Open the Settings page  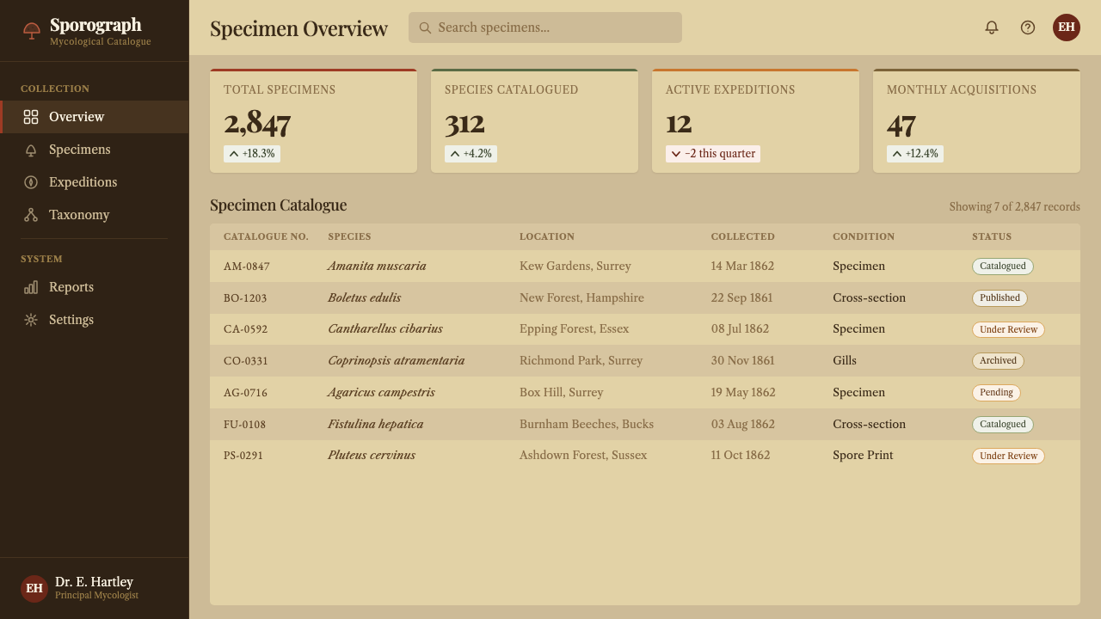pyautogui.click(x=95, y=320)
